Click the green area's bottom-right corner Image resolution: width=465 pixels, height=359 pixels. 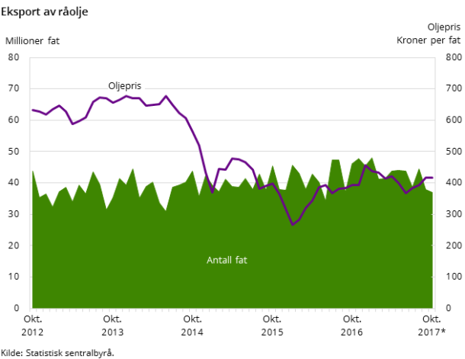[x=431, y=306]
